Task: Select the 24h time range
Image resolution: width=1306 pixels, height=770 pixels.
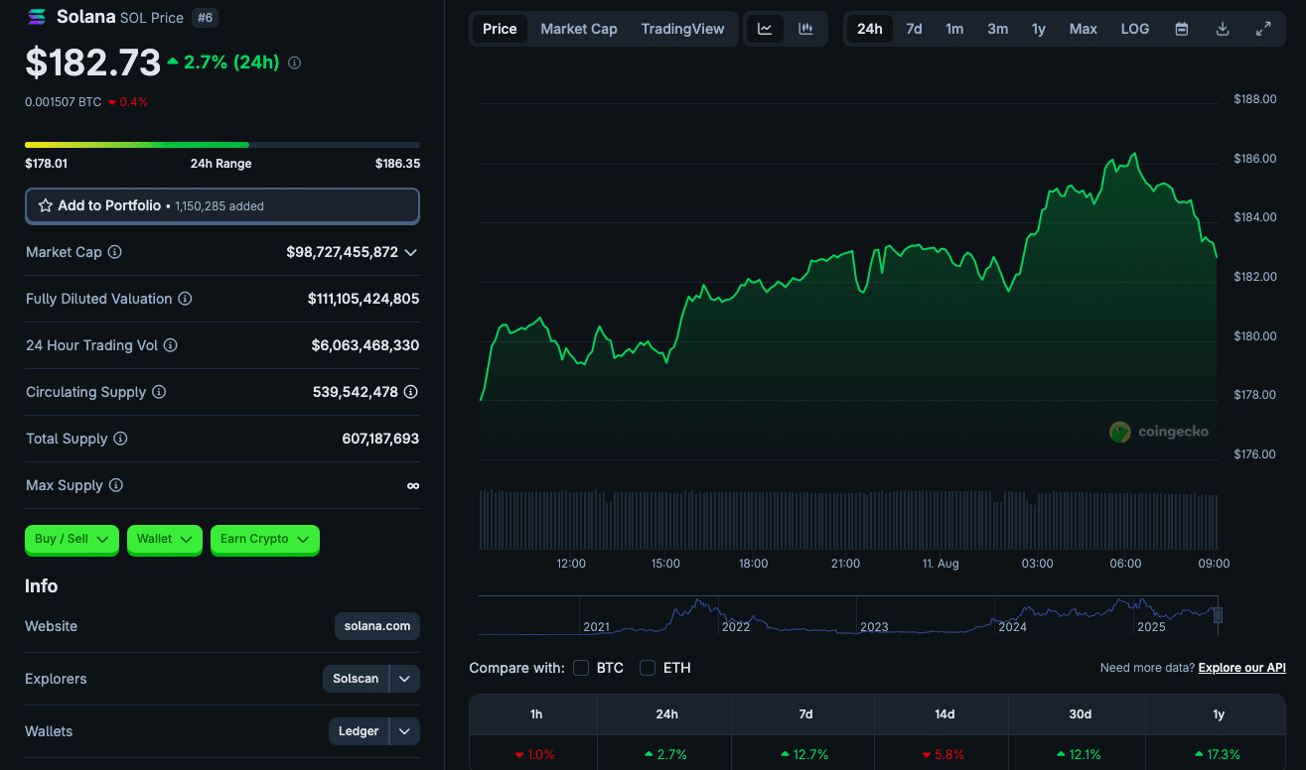Action: click(870, 29)
